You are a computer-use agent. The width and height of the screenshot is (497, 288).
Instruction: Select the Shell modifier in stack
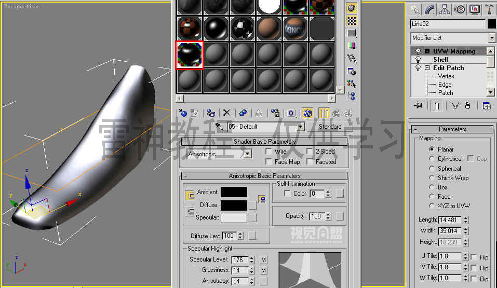440,60
